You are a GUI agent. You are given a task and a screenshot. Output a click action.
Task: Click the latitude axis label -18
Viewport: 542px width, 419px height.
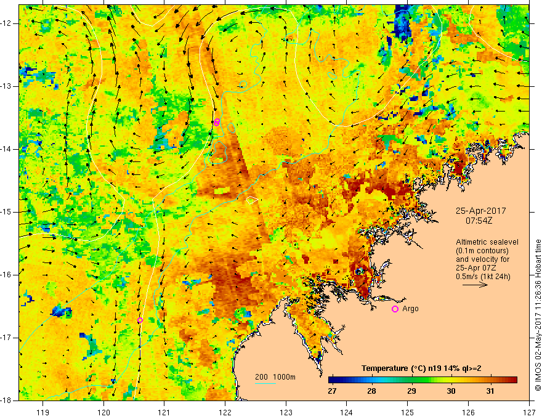(x=6, y=401)
